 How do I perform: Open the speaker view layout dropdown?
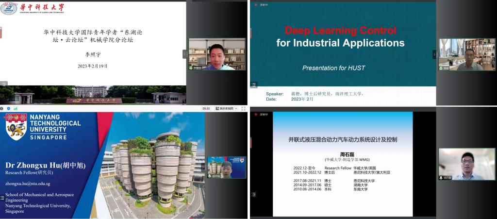click(x=225, y=108)
